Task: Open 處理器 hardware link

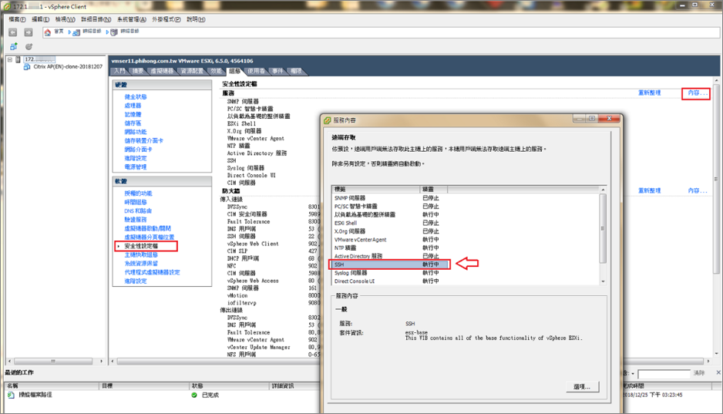Action: [x=133, y=106]
